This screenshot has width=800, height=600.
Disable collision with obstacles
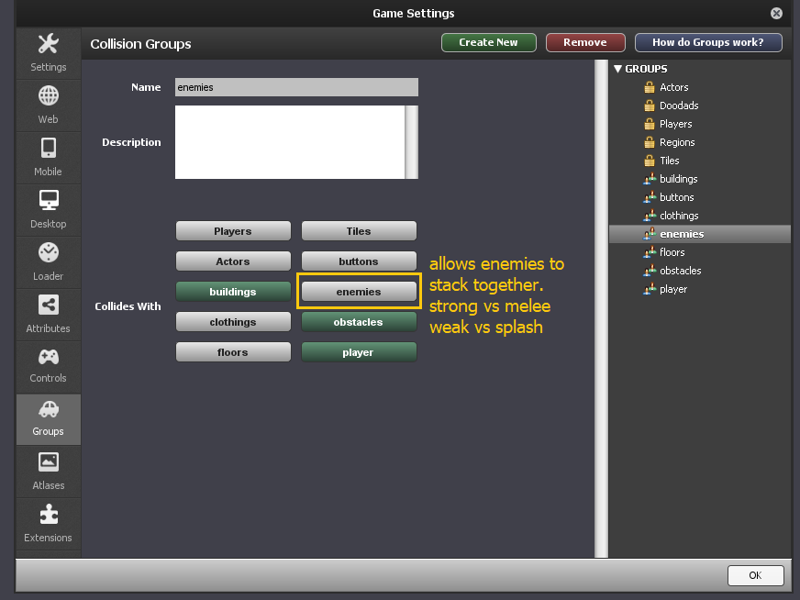[x=359, y=322]
